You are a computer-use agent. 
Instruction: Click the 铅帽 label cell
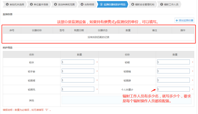127,62
